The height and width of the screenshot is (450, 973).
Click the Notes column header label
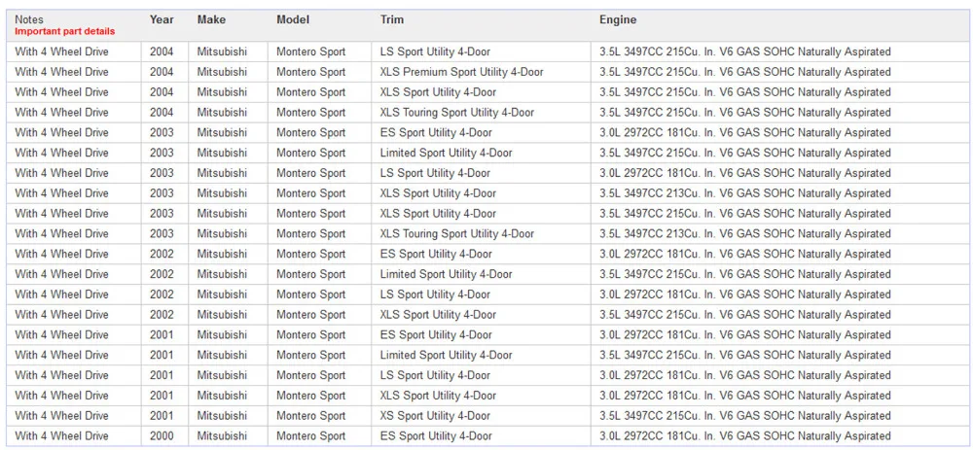29,19
